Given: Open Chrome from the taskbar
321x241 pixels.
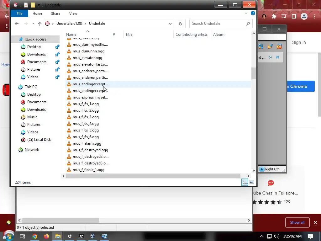Looking at the screenshot, I should 35,236.
